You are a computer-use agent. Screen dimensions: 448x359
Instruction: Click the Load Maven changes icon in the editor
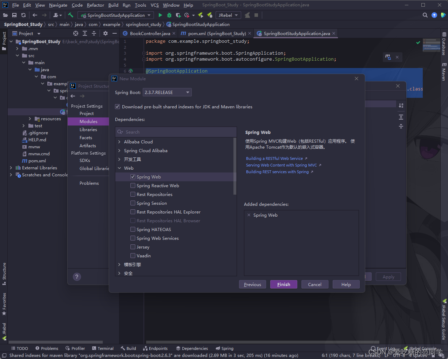coord(388,57)
